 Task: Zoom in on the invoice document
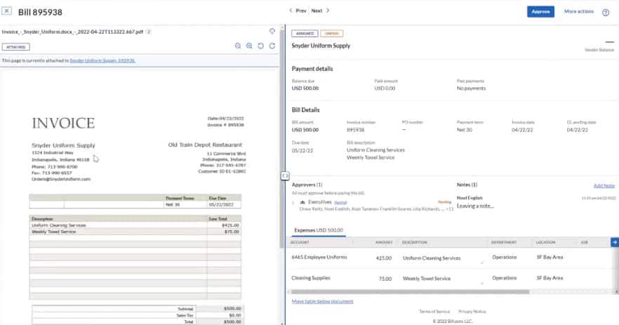click(x=249, y=46)
